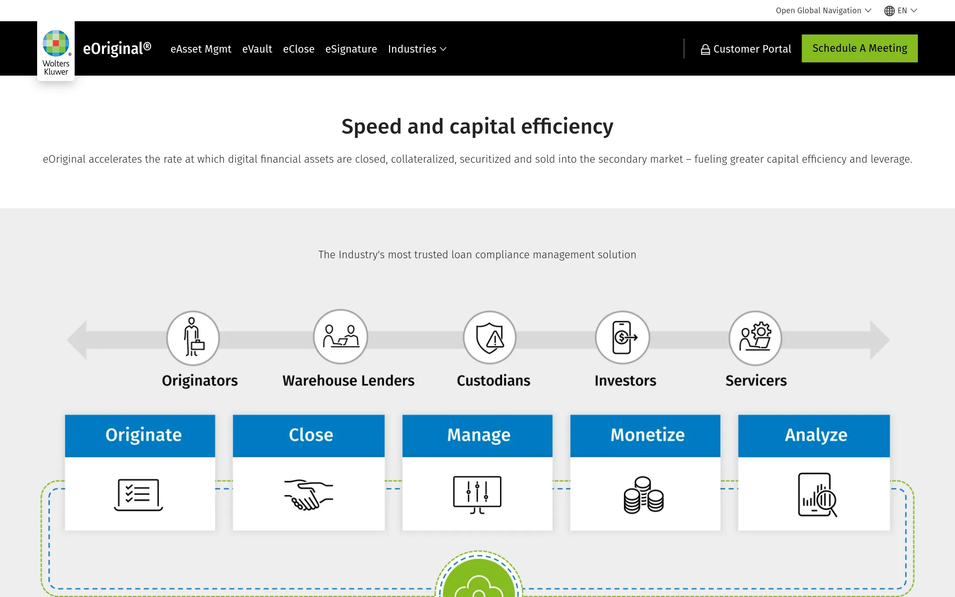Open the Customer Portal link
Screen dimensions: 955x597
coord(746,49)
